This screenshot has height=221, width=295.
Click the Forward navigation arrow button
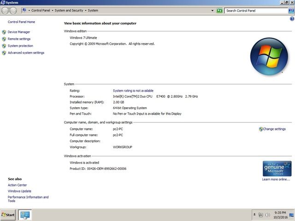point(13,10)
